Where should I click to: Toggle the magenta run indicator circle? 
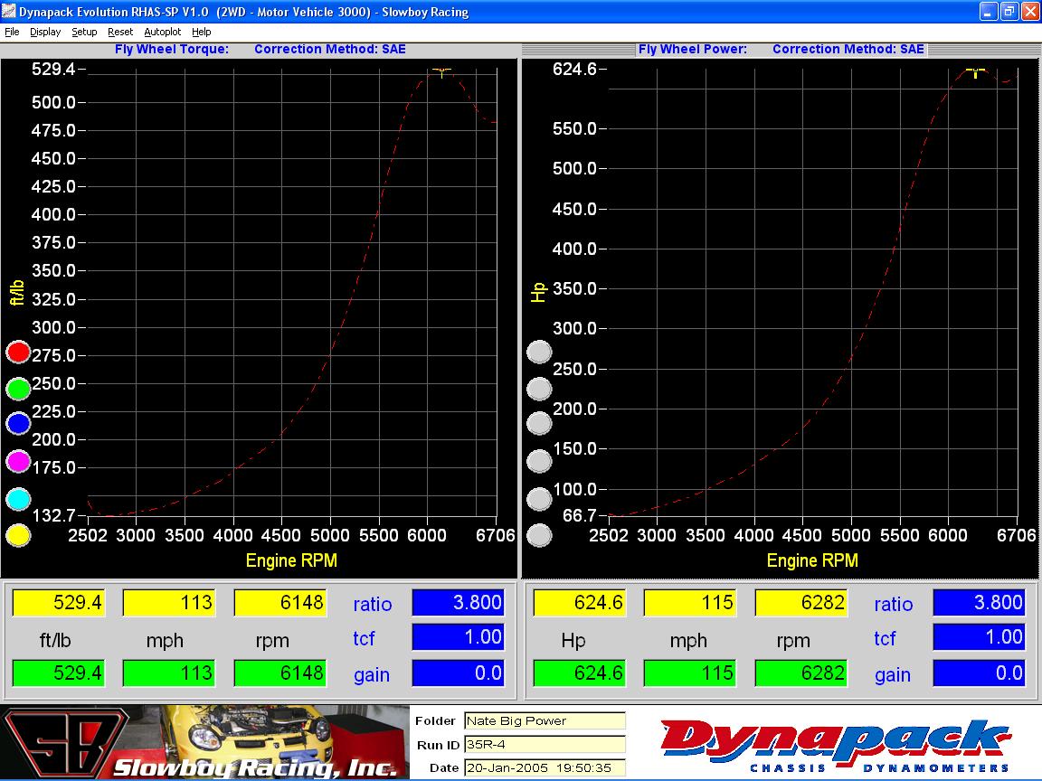point(18,461)
